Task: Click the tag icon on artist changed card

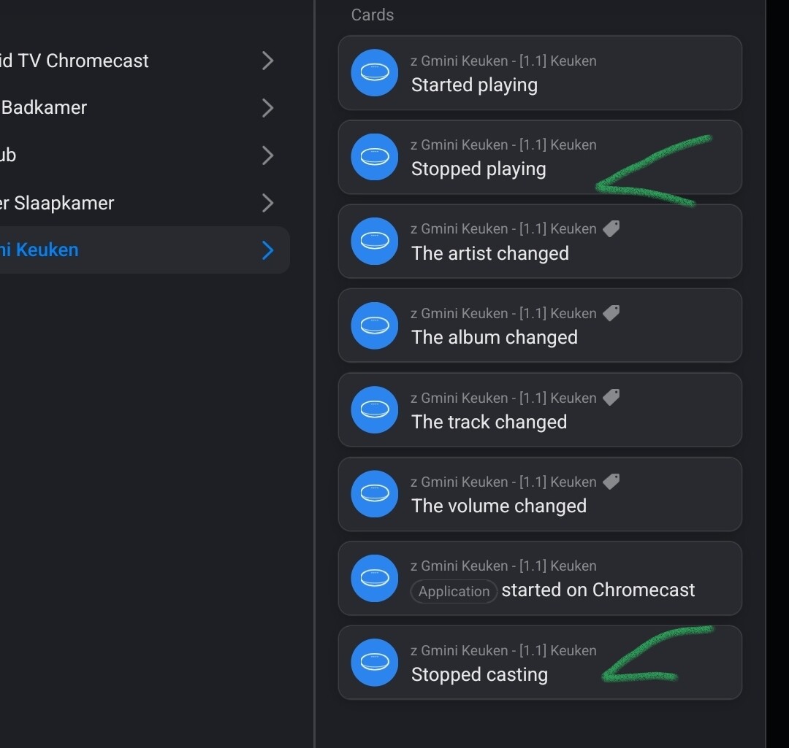Action: (611, 228)
